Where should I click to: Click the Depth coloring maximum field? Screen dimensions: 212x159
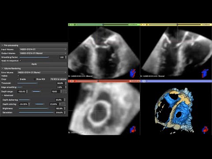pyautogui.click(x=54, y=104)
